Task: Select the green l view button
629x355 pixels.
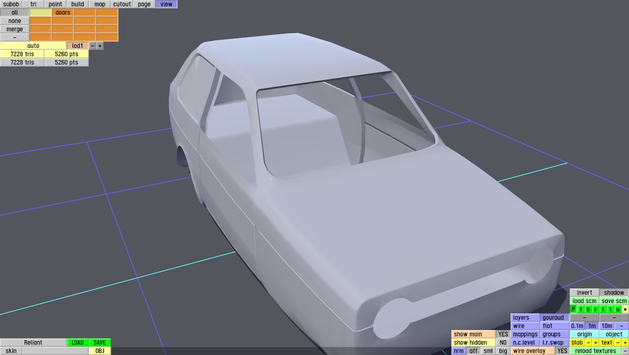Action: pyautogui.click(x=603, y=309)
